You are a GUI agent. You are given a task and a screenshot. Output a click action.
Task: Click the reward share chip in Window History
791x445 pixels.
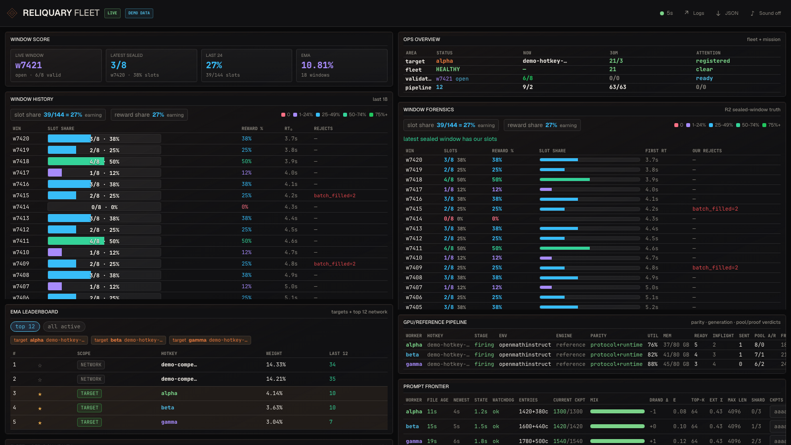(x=149, y=115)
